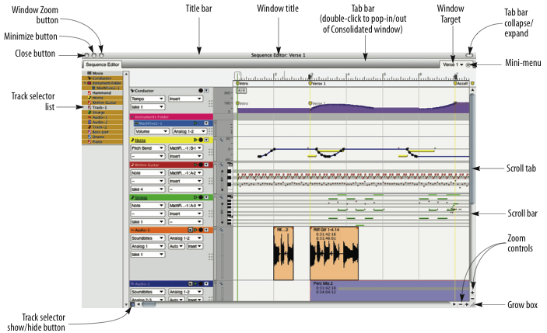Click the Audio-1 waveform icon in track list
The width and height of the screenshot is (547, 333).
89,117
